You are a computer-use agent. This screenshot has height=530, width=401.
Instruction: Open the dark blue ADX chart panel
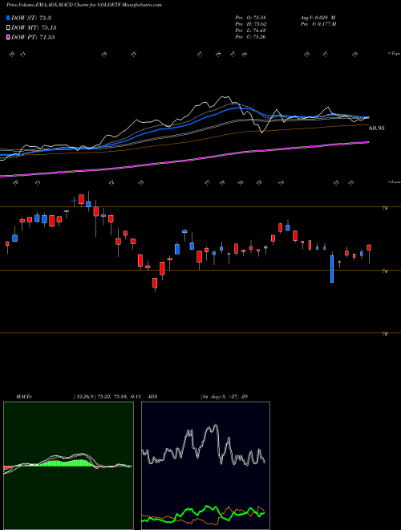click(x=205, y=466)
